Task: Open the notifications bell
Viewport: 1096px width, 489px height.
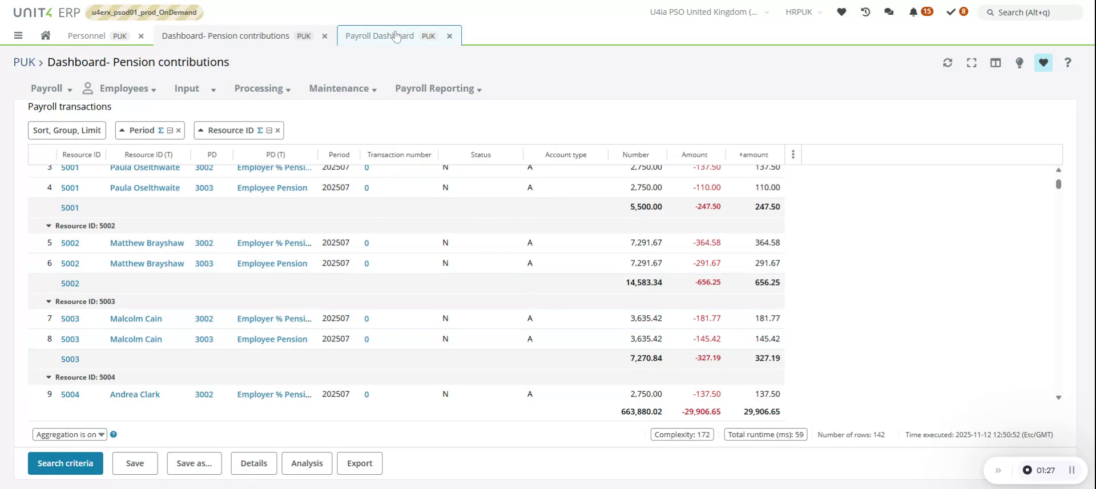Action: point(913,12)
